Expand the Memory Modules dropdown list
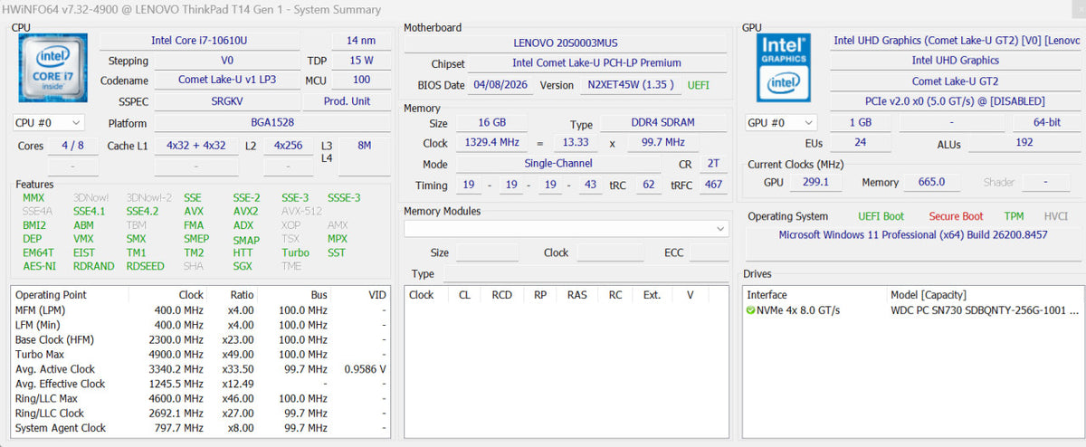This screenshot has width=1086, height=447. [x=566, y=229]
